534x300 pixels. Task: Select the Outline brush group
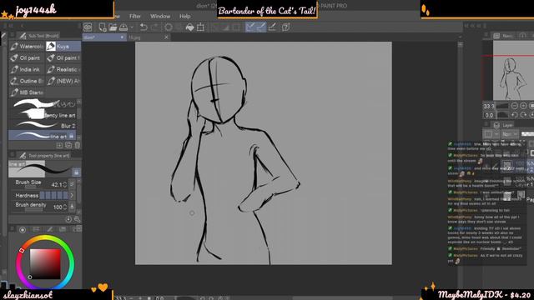point(27,81)
